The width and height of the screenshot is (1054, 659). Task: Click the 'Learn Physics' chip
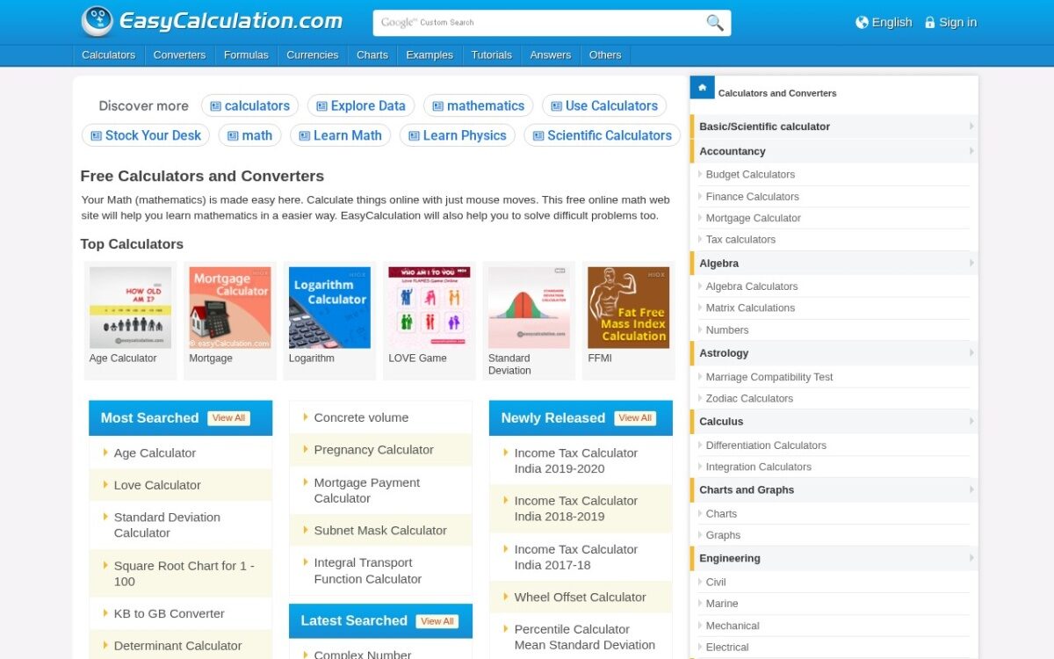click(457, 136)
